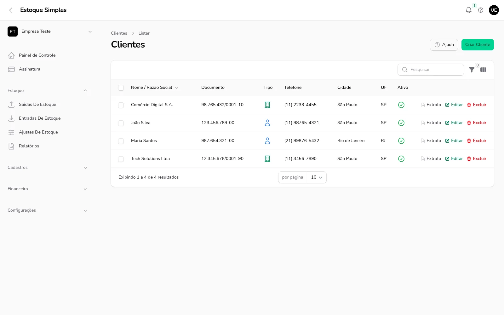The width and height of the screenshot is (504, 315).
Task: Tick the checkbox for Comércio Digital S.A.
Action: (x=121, y=105)
